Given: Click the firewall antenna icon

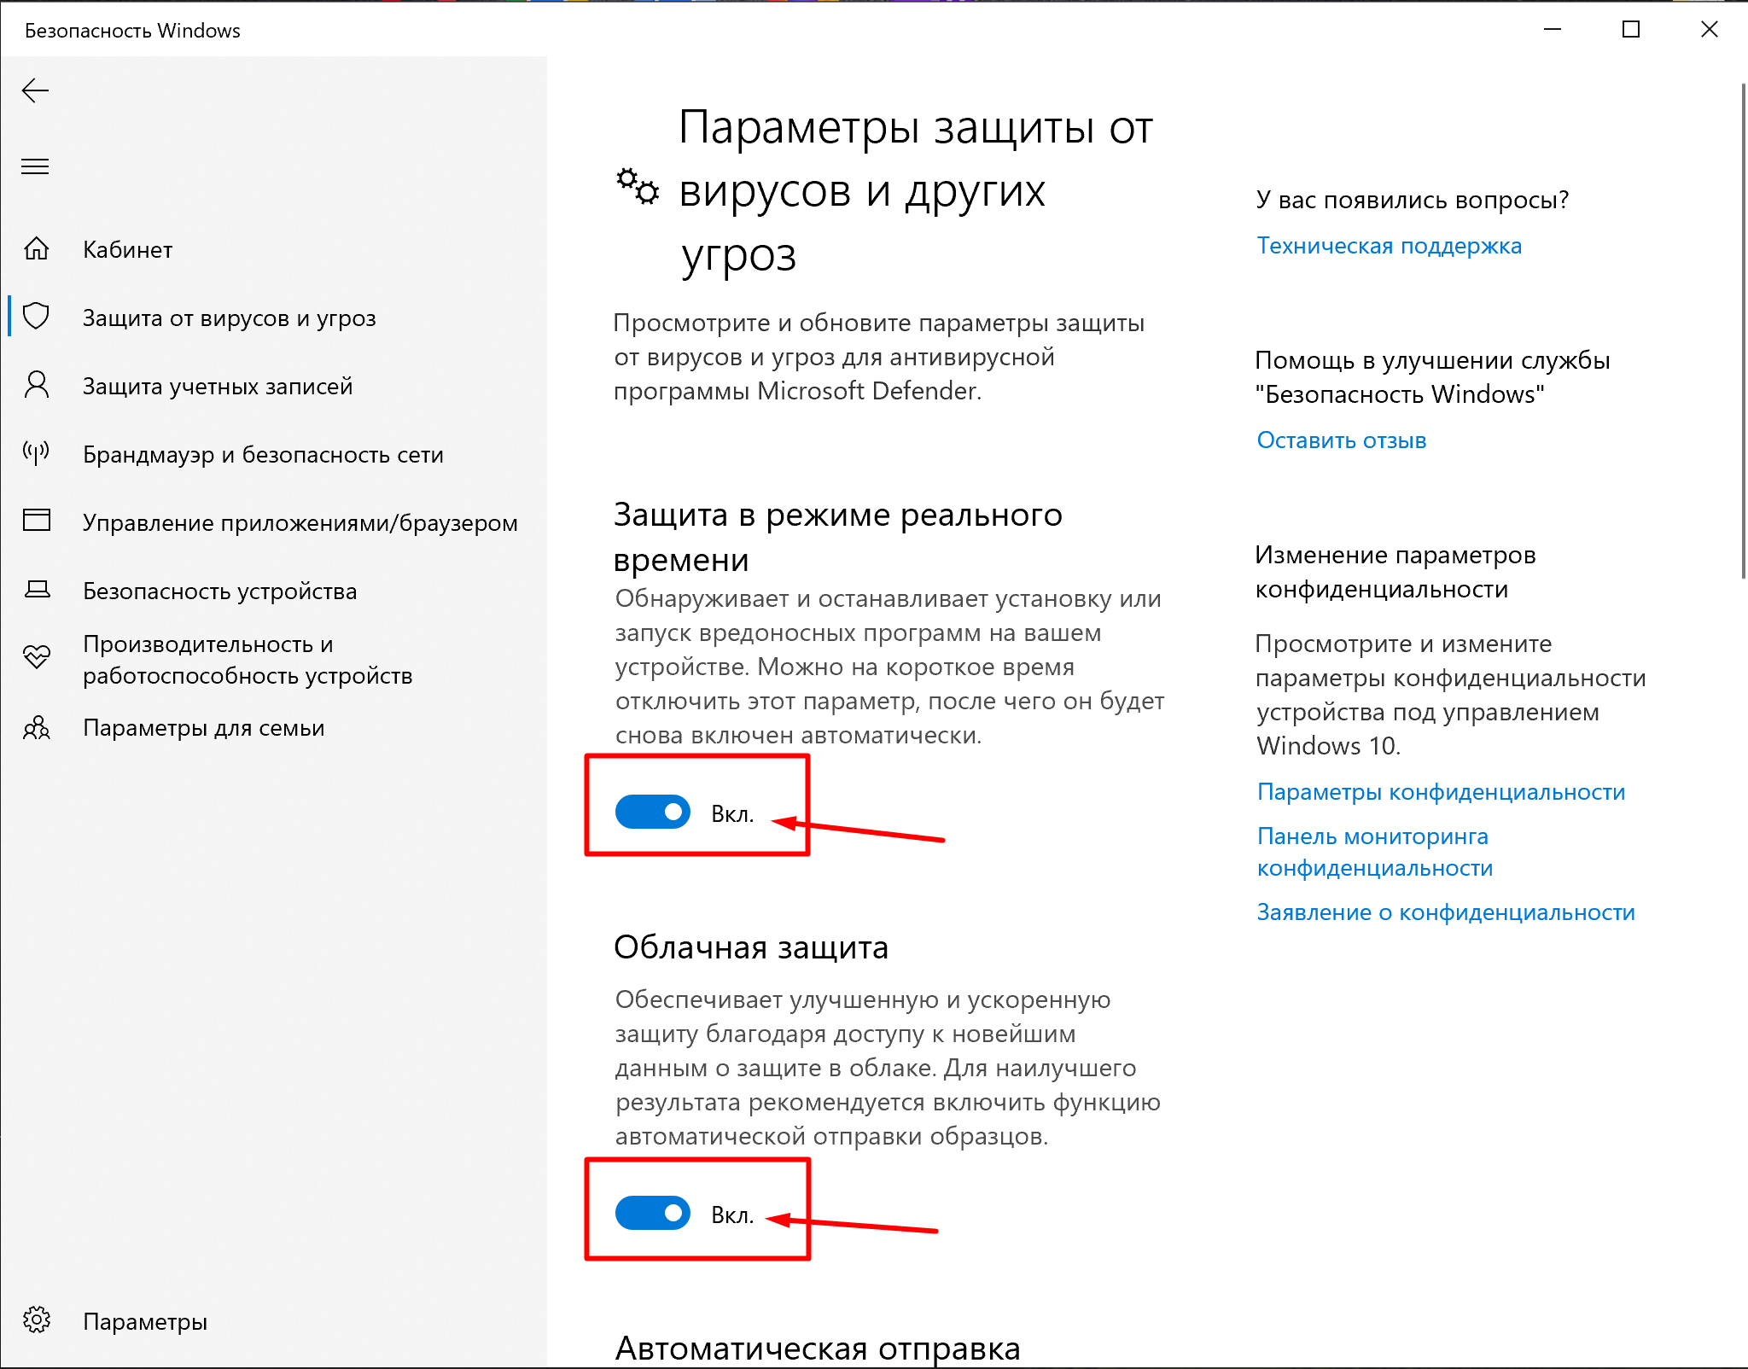Looking at the screenshot, I should pos(36,453).
